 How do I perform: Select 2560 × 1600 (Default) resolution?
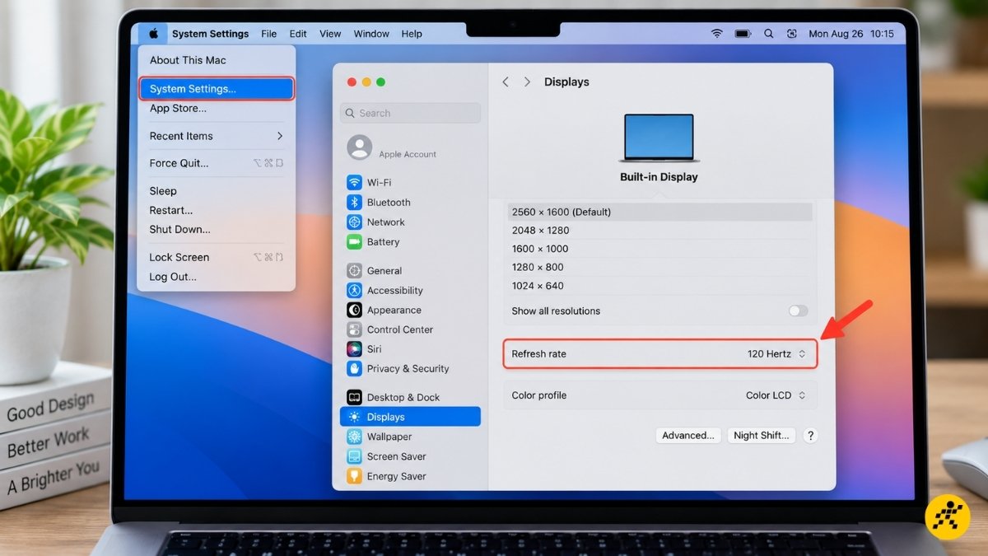660,212
